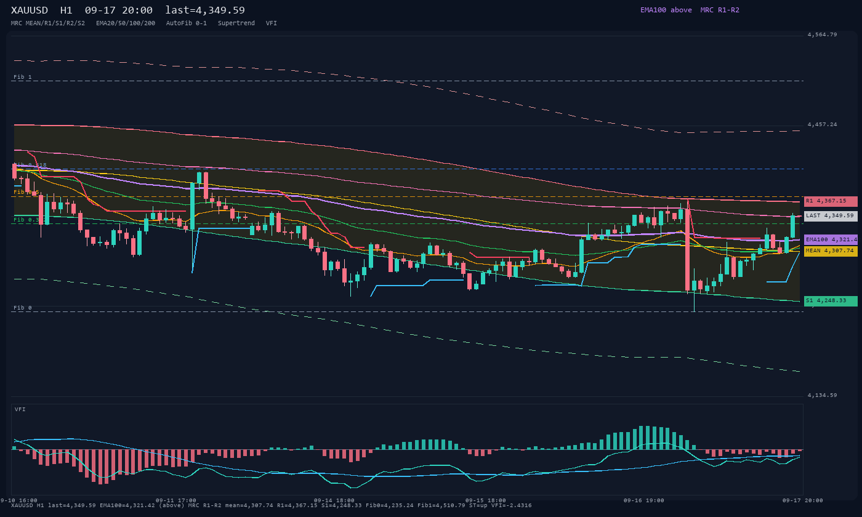Screen dimensions: 862x517
Task: Click the green 'S1 4,248.33' price tag
Action: click(831, 301)
